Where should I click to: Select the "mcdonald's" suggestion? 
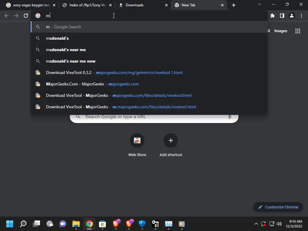coord(149,38)
